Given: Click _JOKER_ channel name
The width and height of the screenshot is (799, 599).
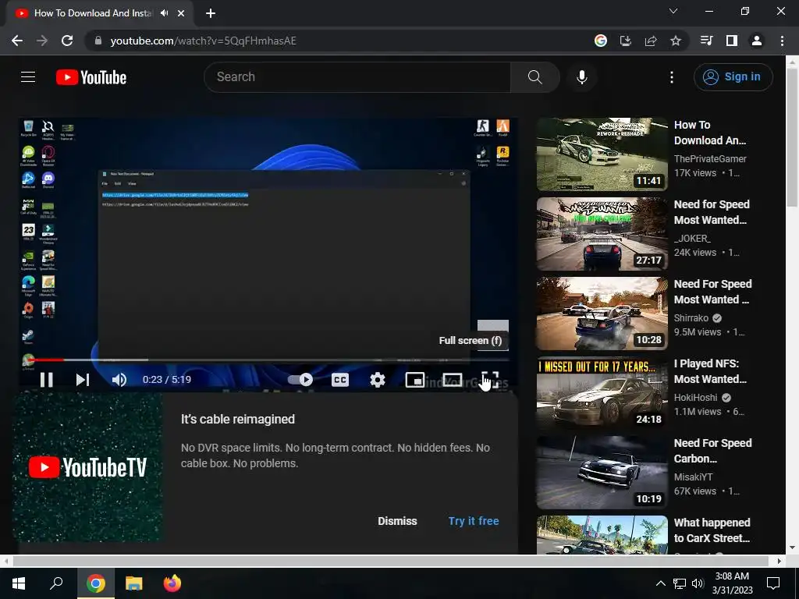Looking at the screenshot, I should (x=692, y=239).
